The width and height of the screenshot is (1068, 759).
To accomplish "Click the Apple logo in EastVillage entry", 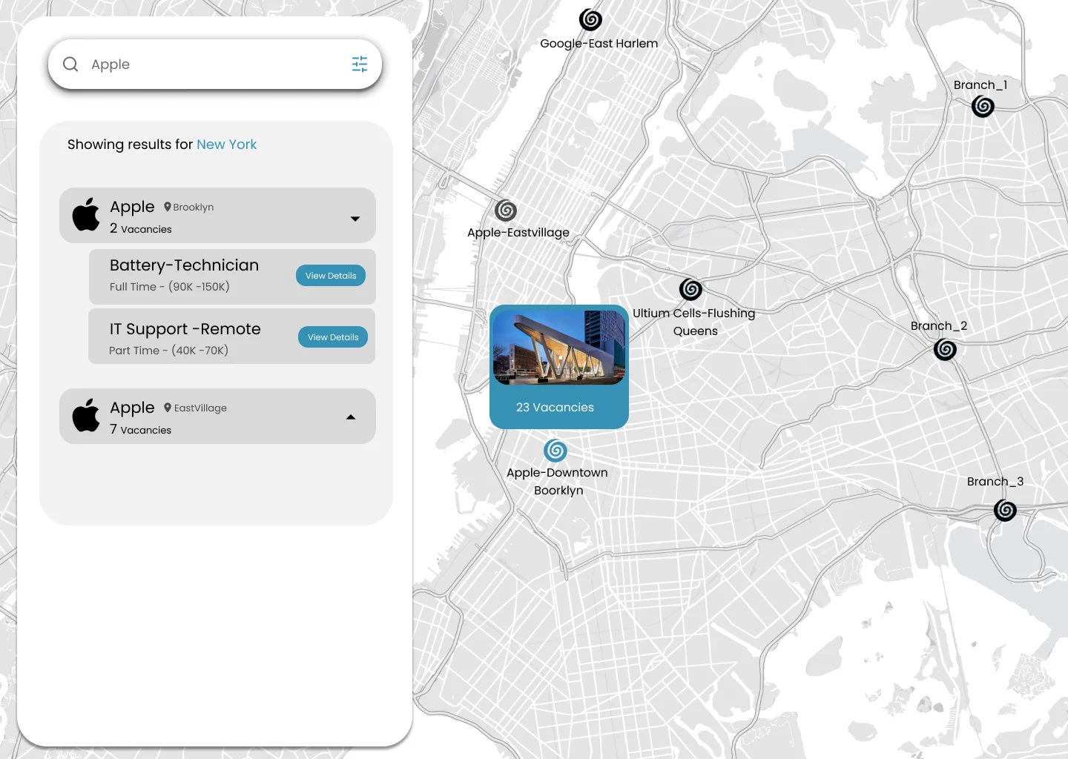I will [86, 416].
